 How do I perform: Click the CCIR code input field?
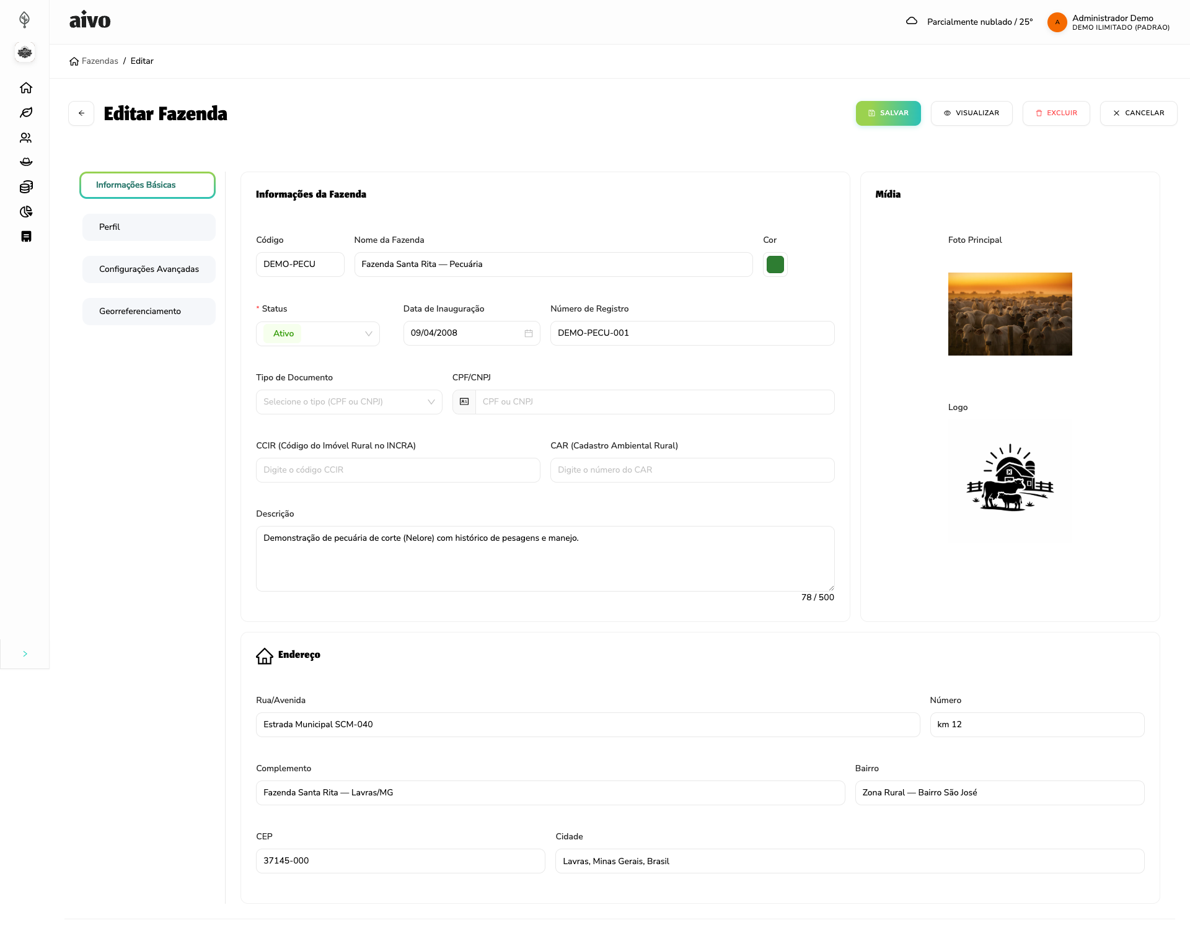(398, 470)
